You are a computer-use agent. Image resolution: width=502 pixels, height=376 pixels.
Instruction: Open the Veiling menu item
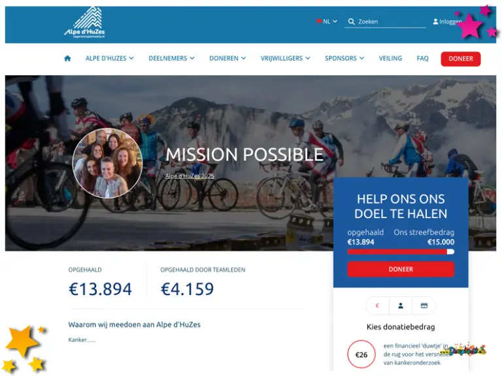coord(390,59)
